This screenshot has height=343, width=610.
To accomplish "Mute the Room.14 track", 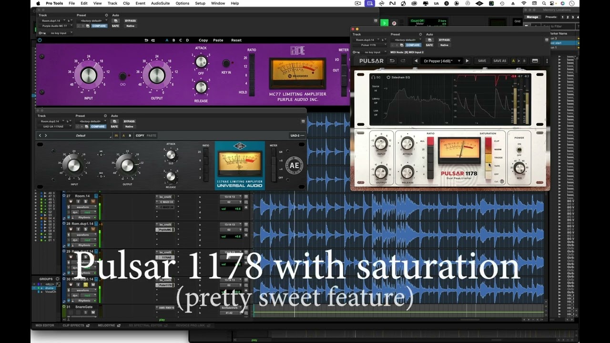I will [93, 202].
